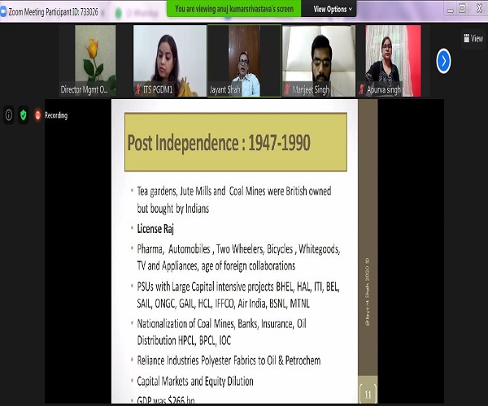Click the slide number 11 badge

368,394
